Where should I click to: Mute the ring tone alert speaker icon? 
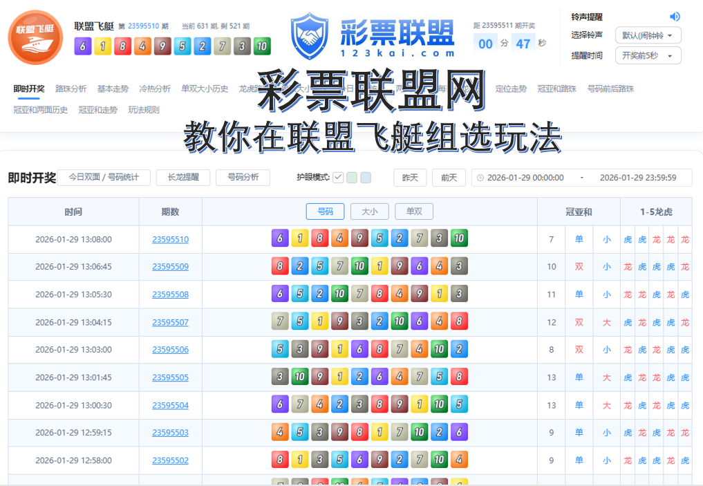click(x=675, y=16)
